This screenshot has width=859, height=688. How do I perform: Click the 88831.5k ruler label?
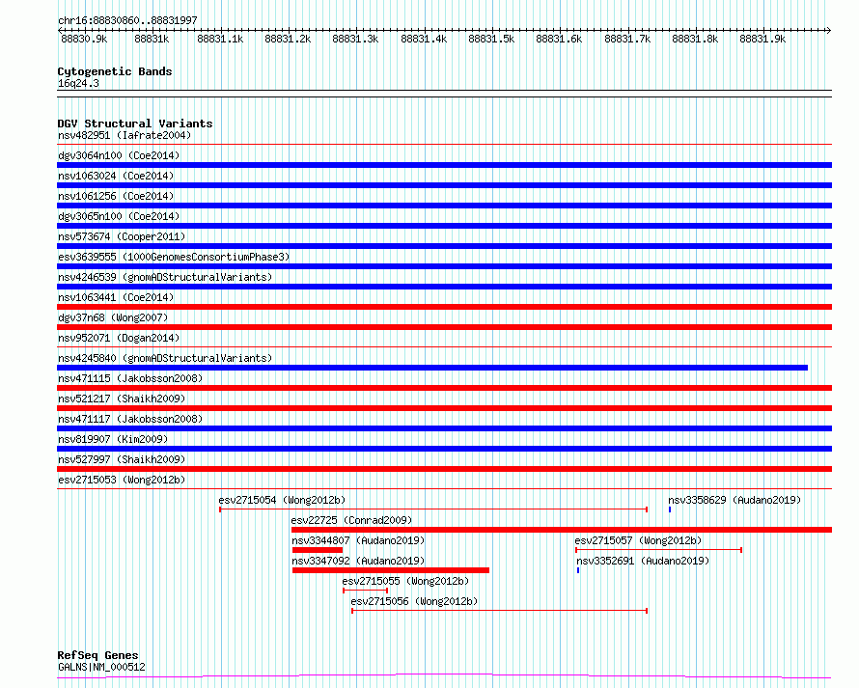coord(491,39)
